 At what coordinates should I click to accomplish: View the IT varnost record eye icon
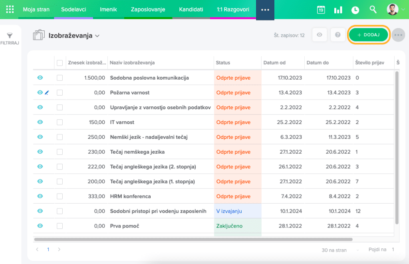40,122
